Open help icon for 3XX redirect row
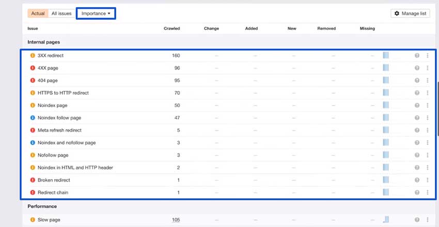 [417, 56]
